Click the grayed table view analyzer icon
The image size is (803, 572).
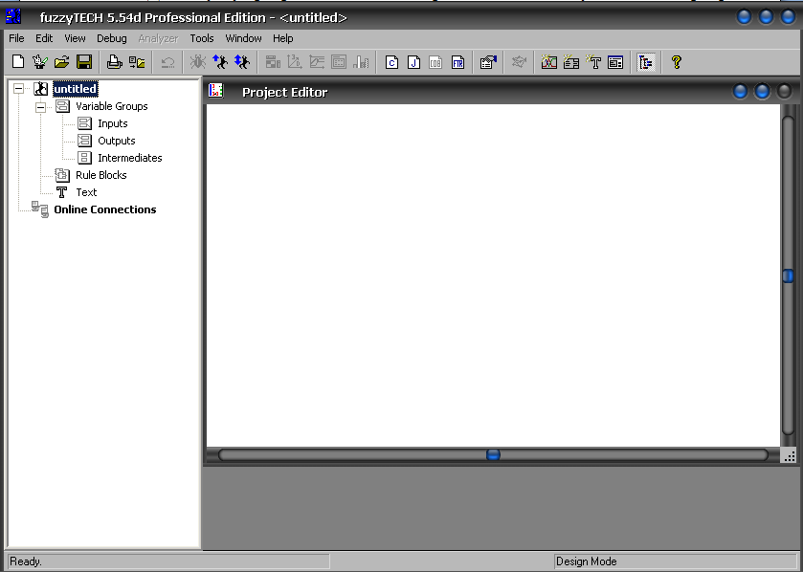pyautogui.click(x=339, y=62)
